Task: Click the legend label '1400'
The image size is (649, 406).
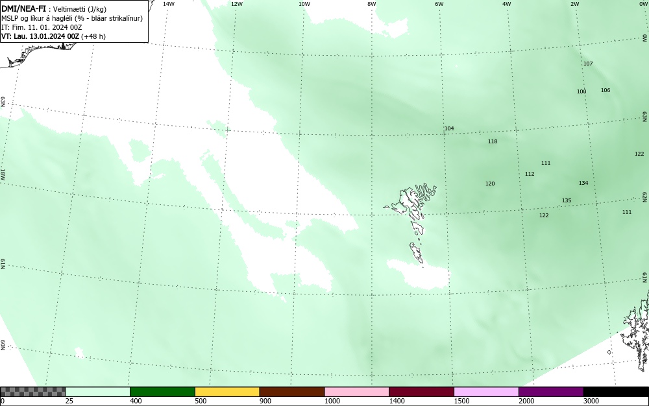Action: click(397, 401)
